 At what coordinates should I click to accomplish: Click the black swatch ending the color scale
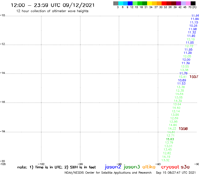[193, 3]
